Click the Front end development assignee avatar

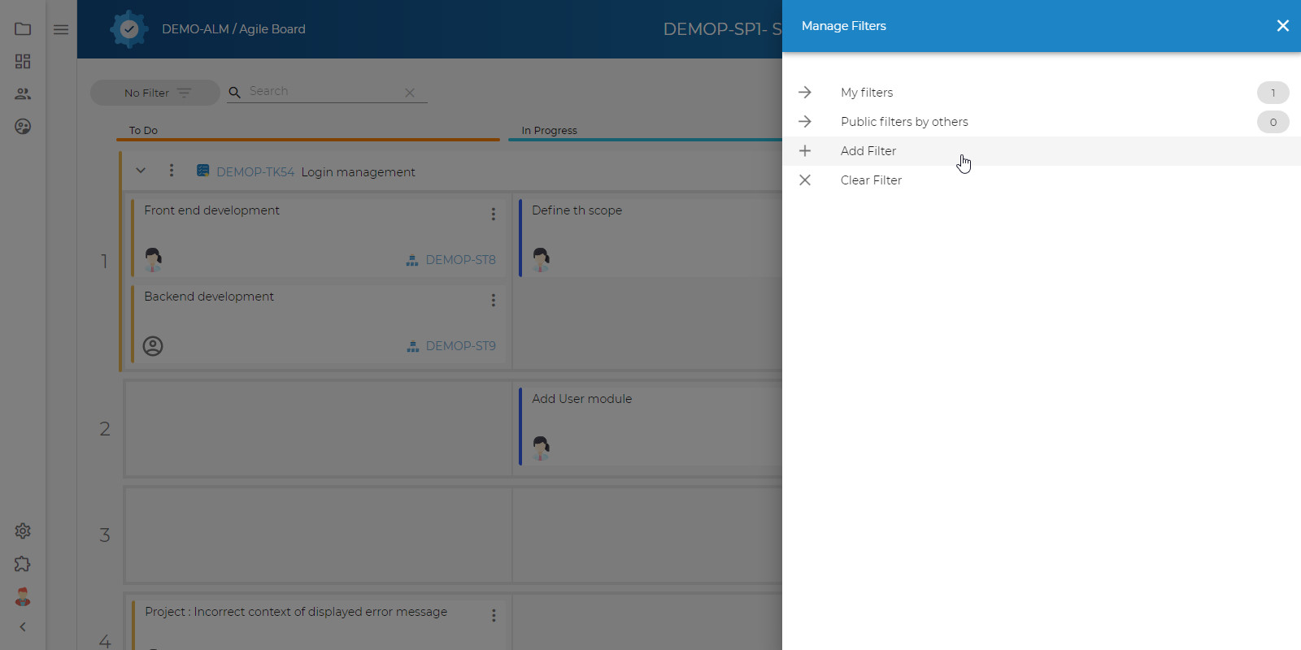pyautogui.click(x=153, y=259)
